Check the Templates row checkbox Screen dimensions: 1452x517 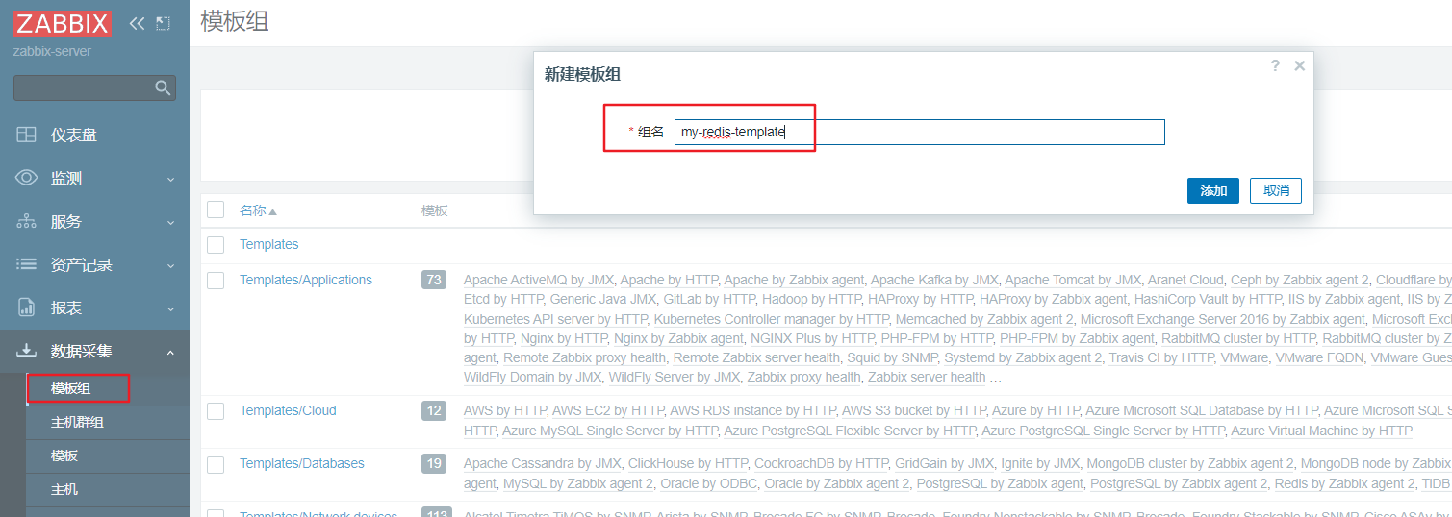(216, 244)
